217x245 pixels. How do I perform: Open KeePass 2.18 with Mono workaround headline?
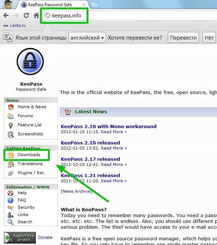click(x=109, y=126)
